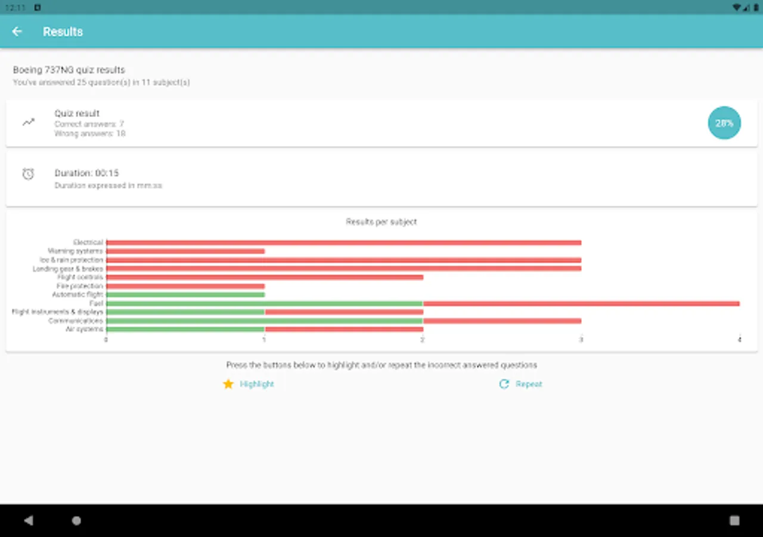The image size is (763, 537).
Task: Select the "Results" toolbar title
Action: (x=63, y=32)
